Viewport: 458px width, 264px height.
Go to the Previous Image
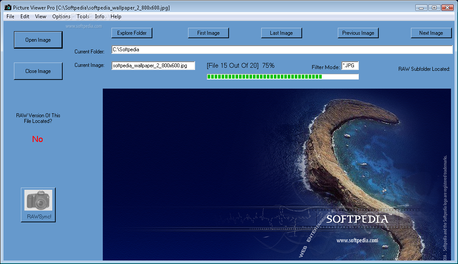[358, 33]
